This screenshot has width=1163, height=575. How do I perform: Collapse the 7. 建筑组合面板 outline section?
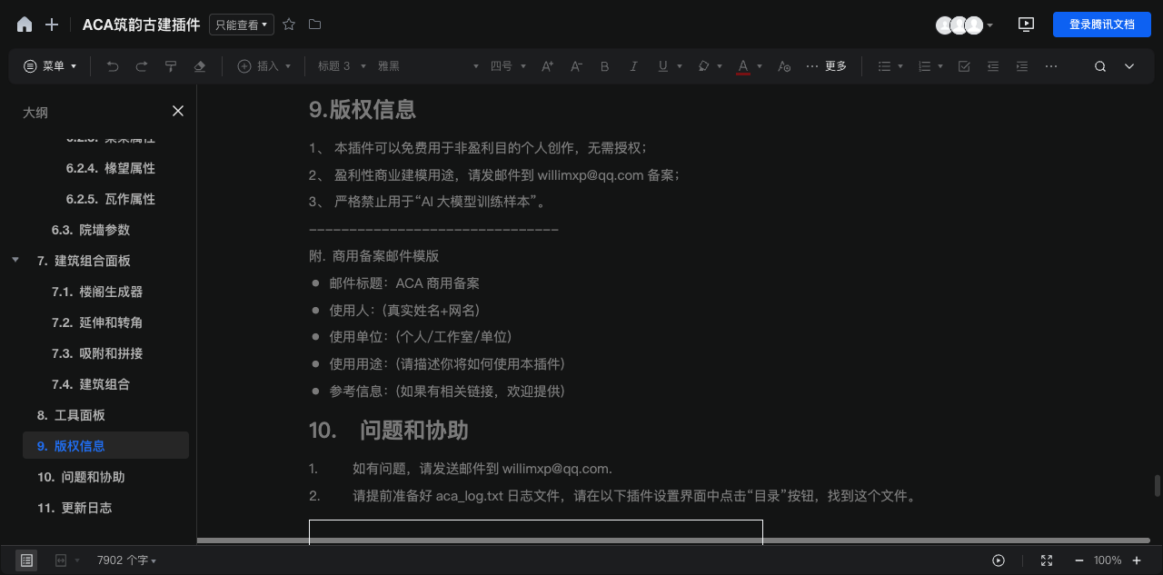pos(15,261)
